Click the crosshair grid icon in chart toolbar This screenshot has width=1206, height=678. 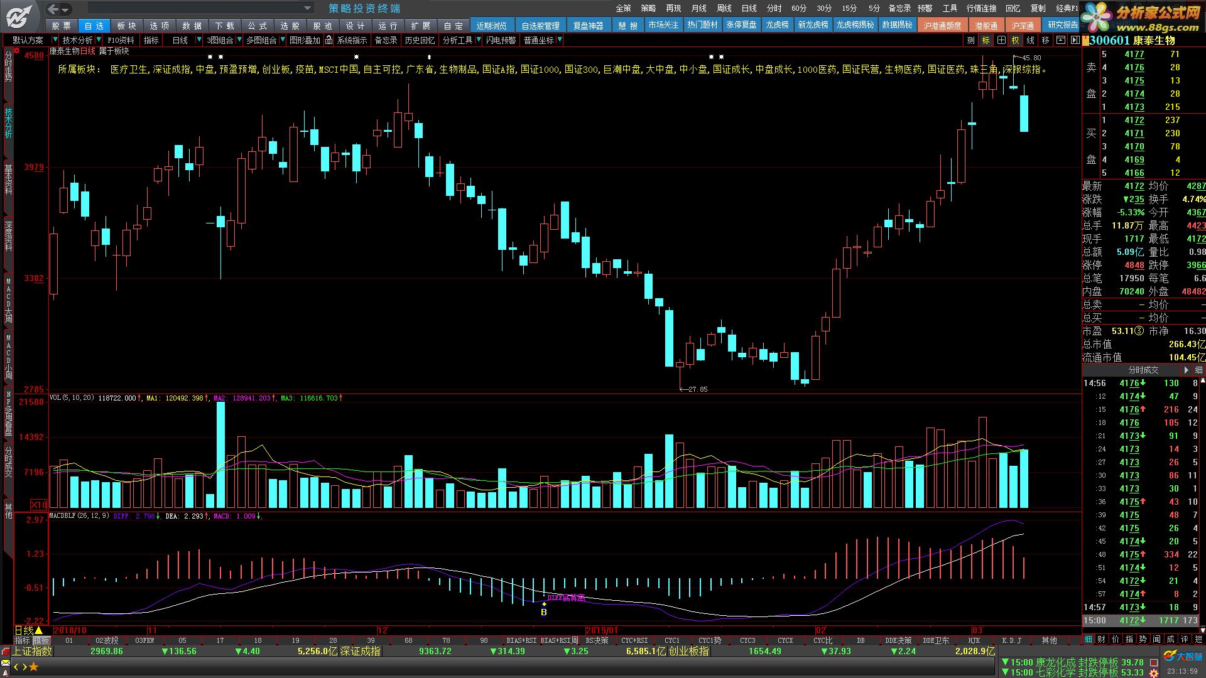pos(1001,40)
